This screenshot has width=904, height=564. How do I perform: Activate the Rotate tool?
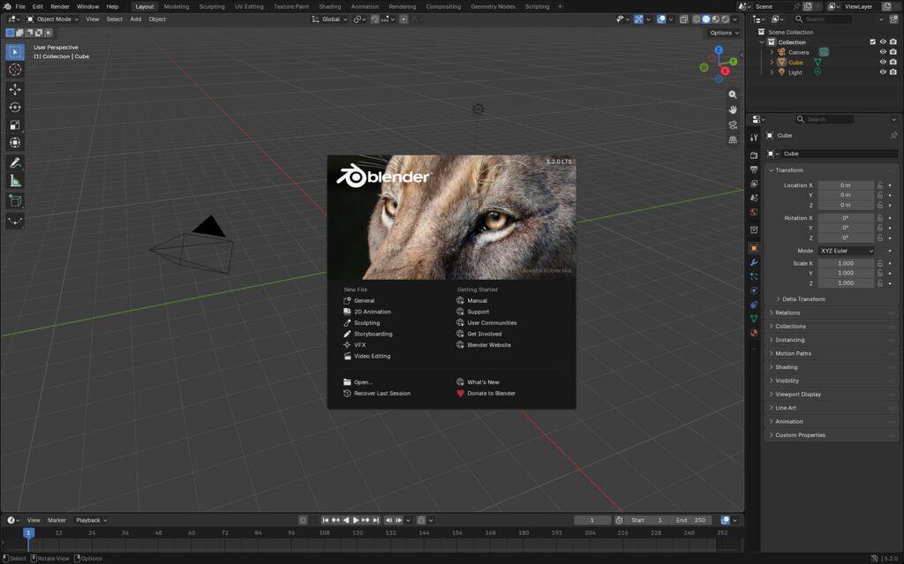[x=15, y=108]
